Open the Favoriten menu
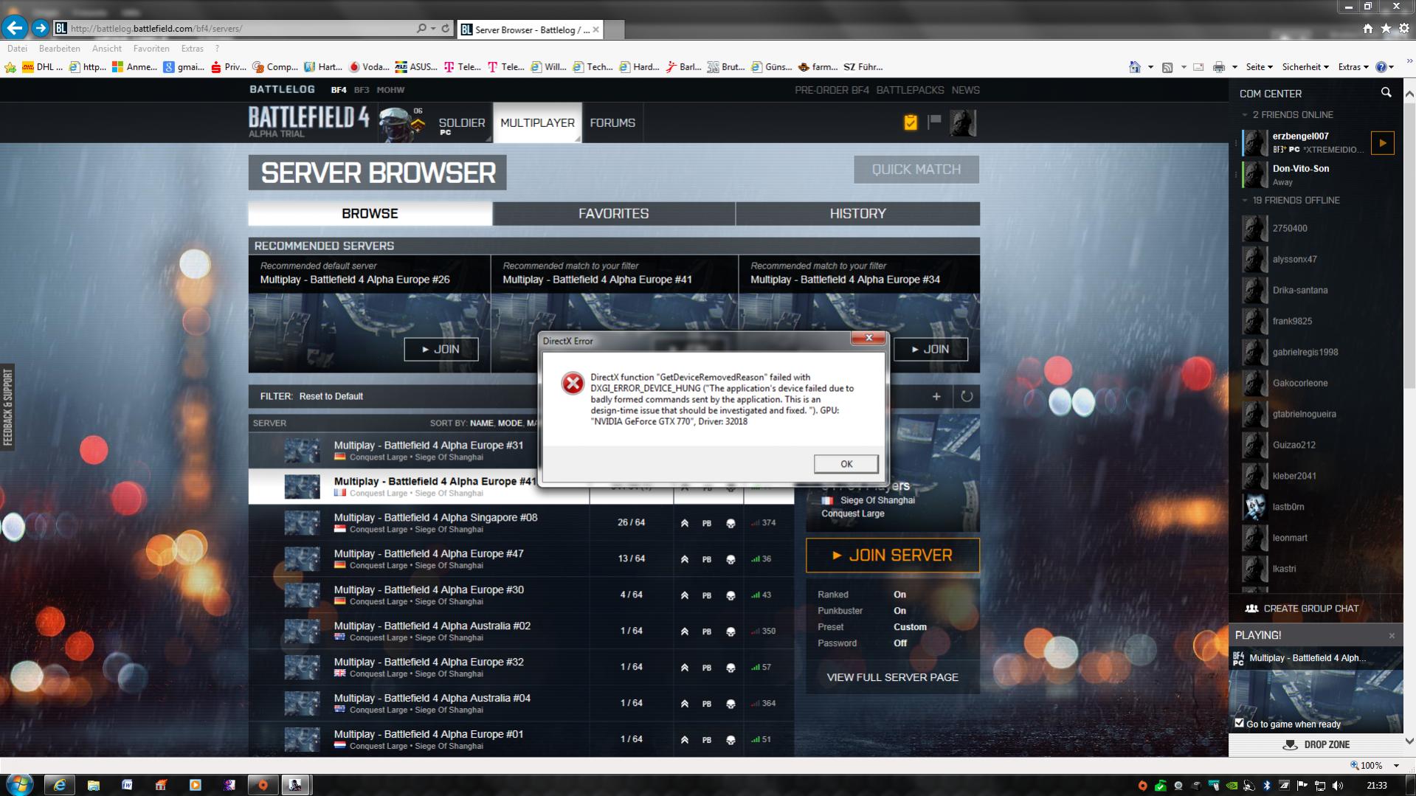The width and height of the screenshot is (1416, 796). point(151,49)
